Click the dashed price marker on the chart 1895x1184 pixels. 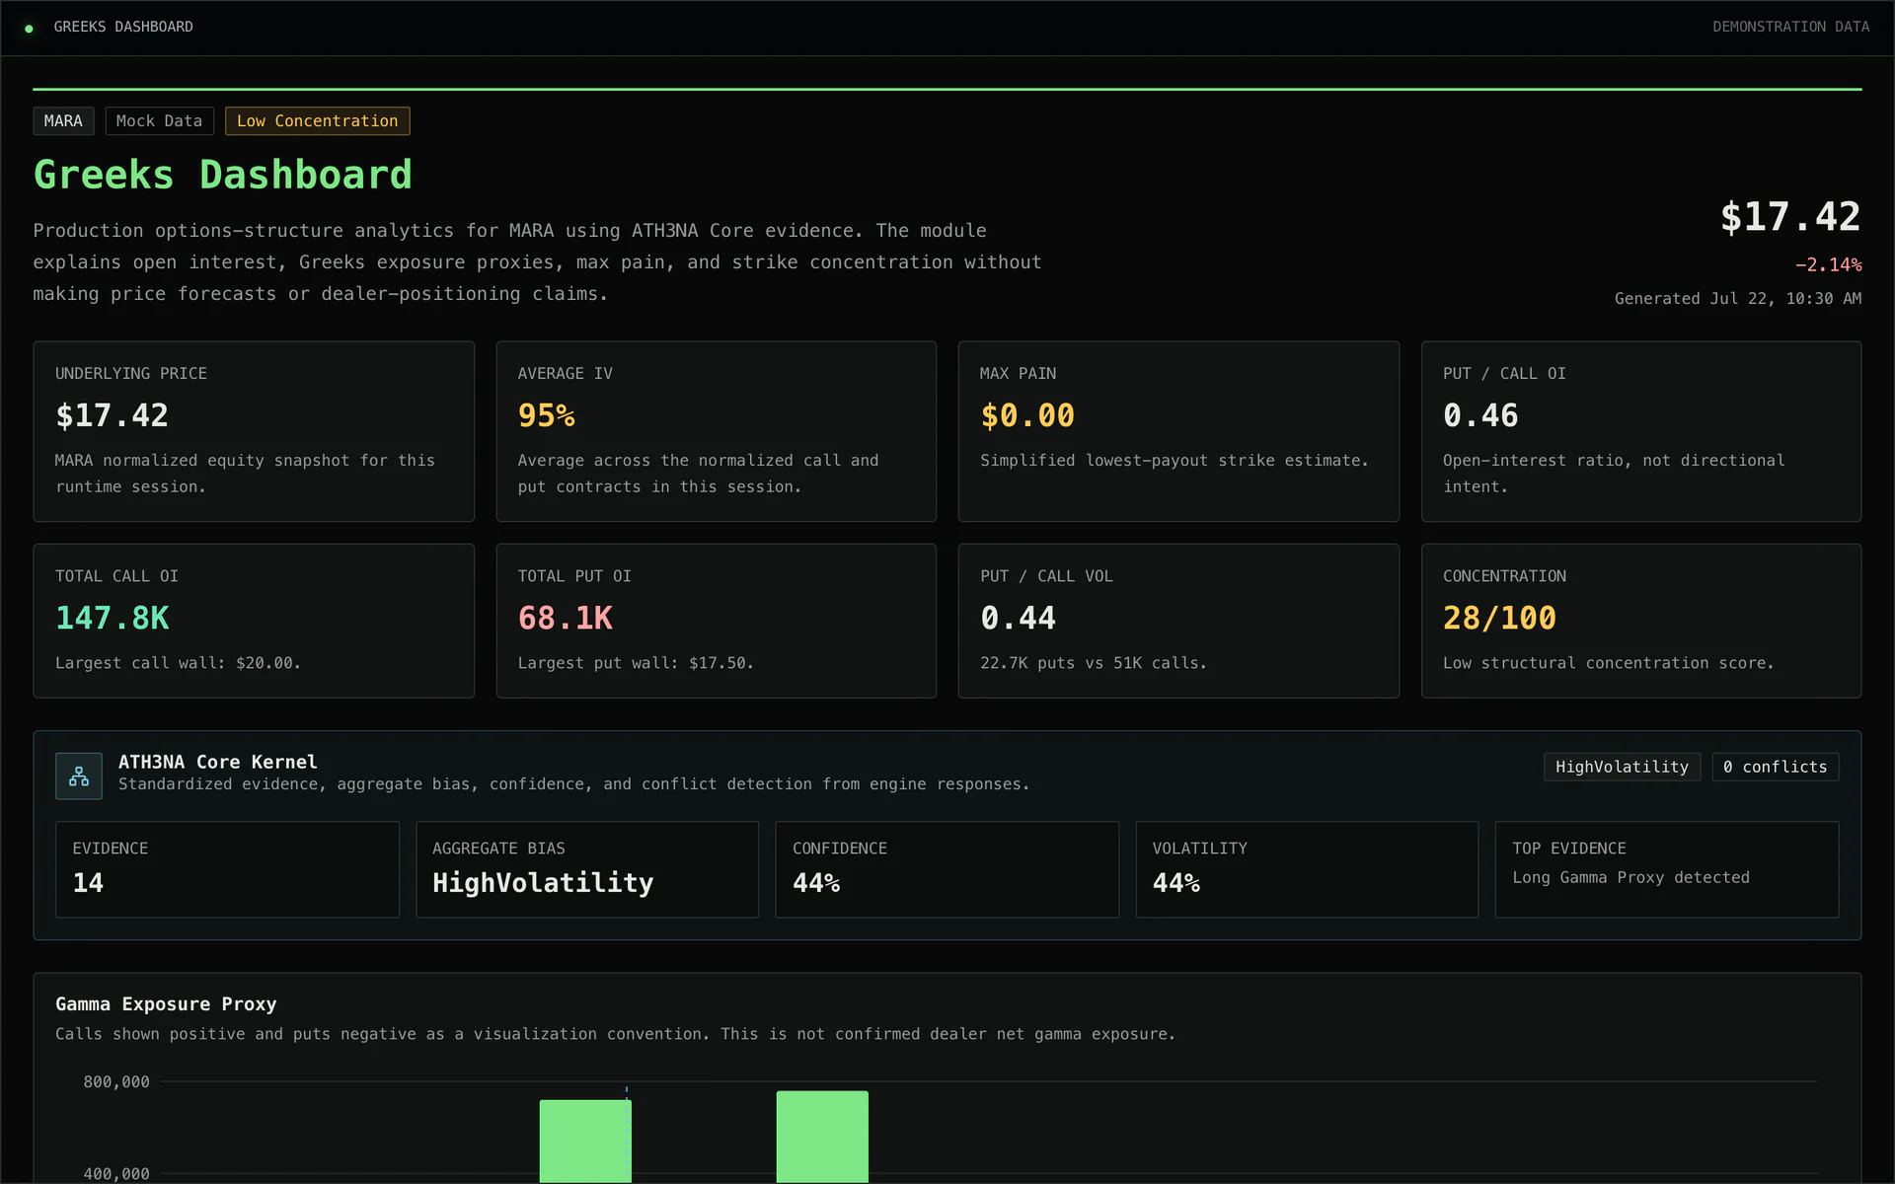tap(627, 1135)
